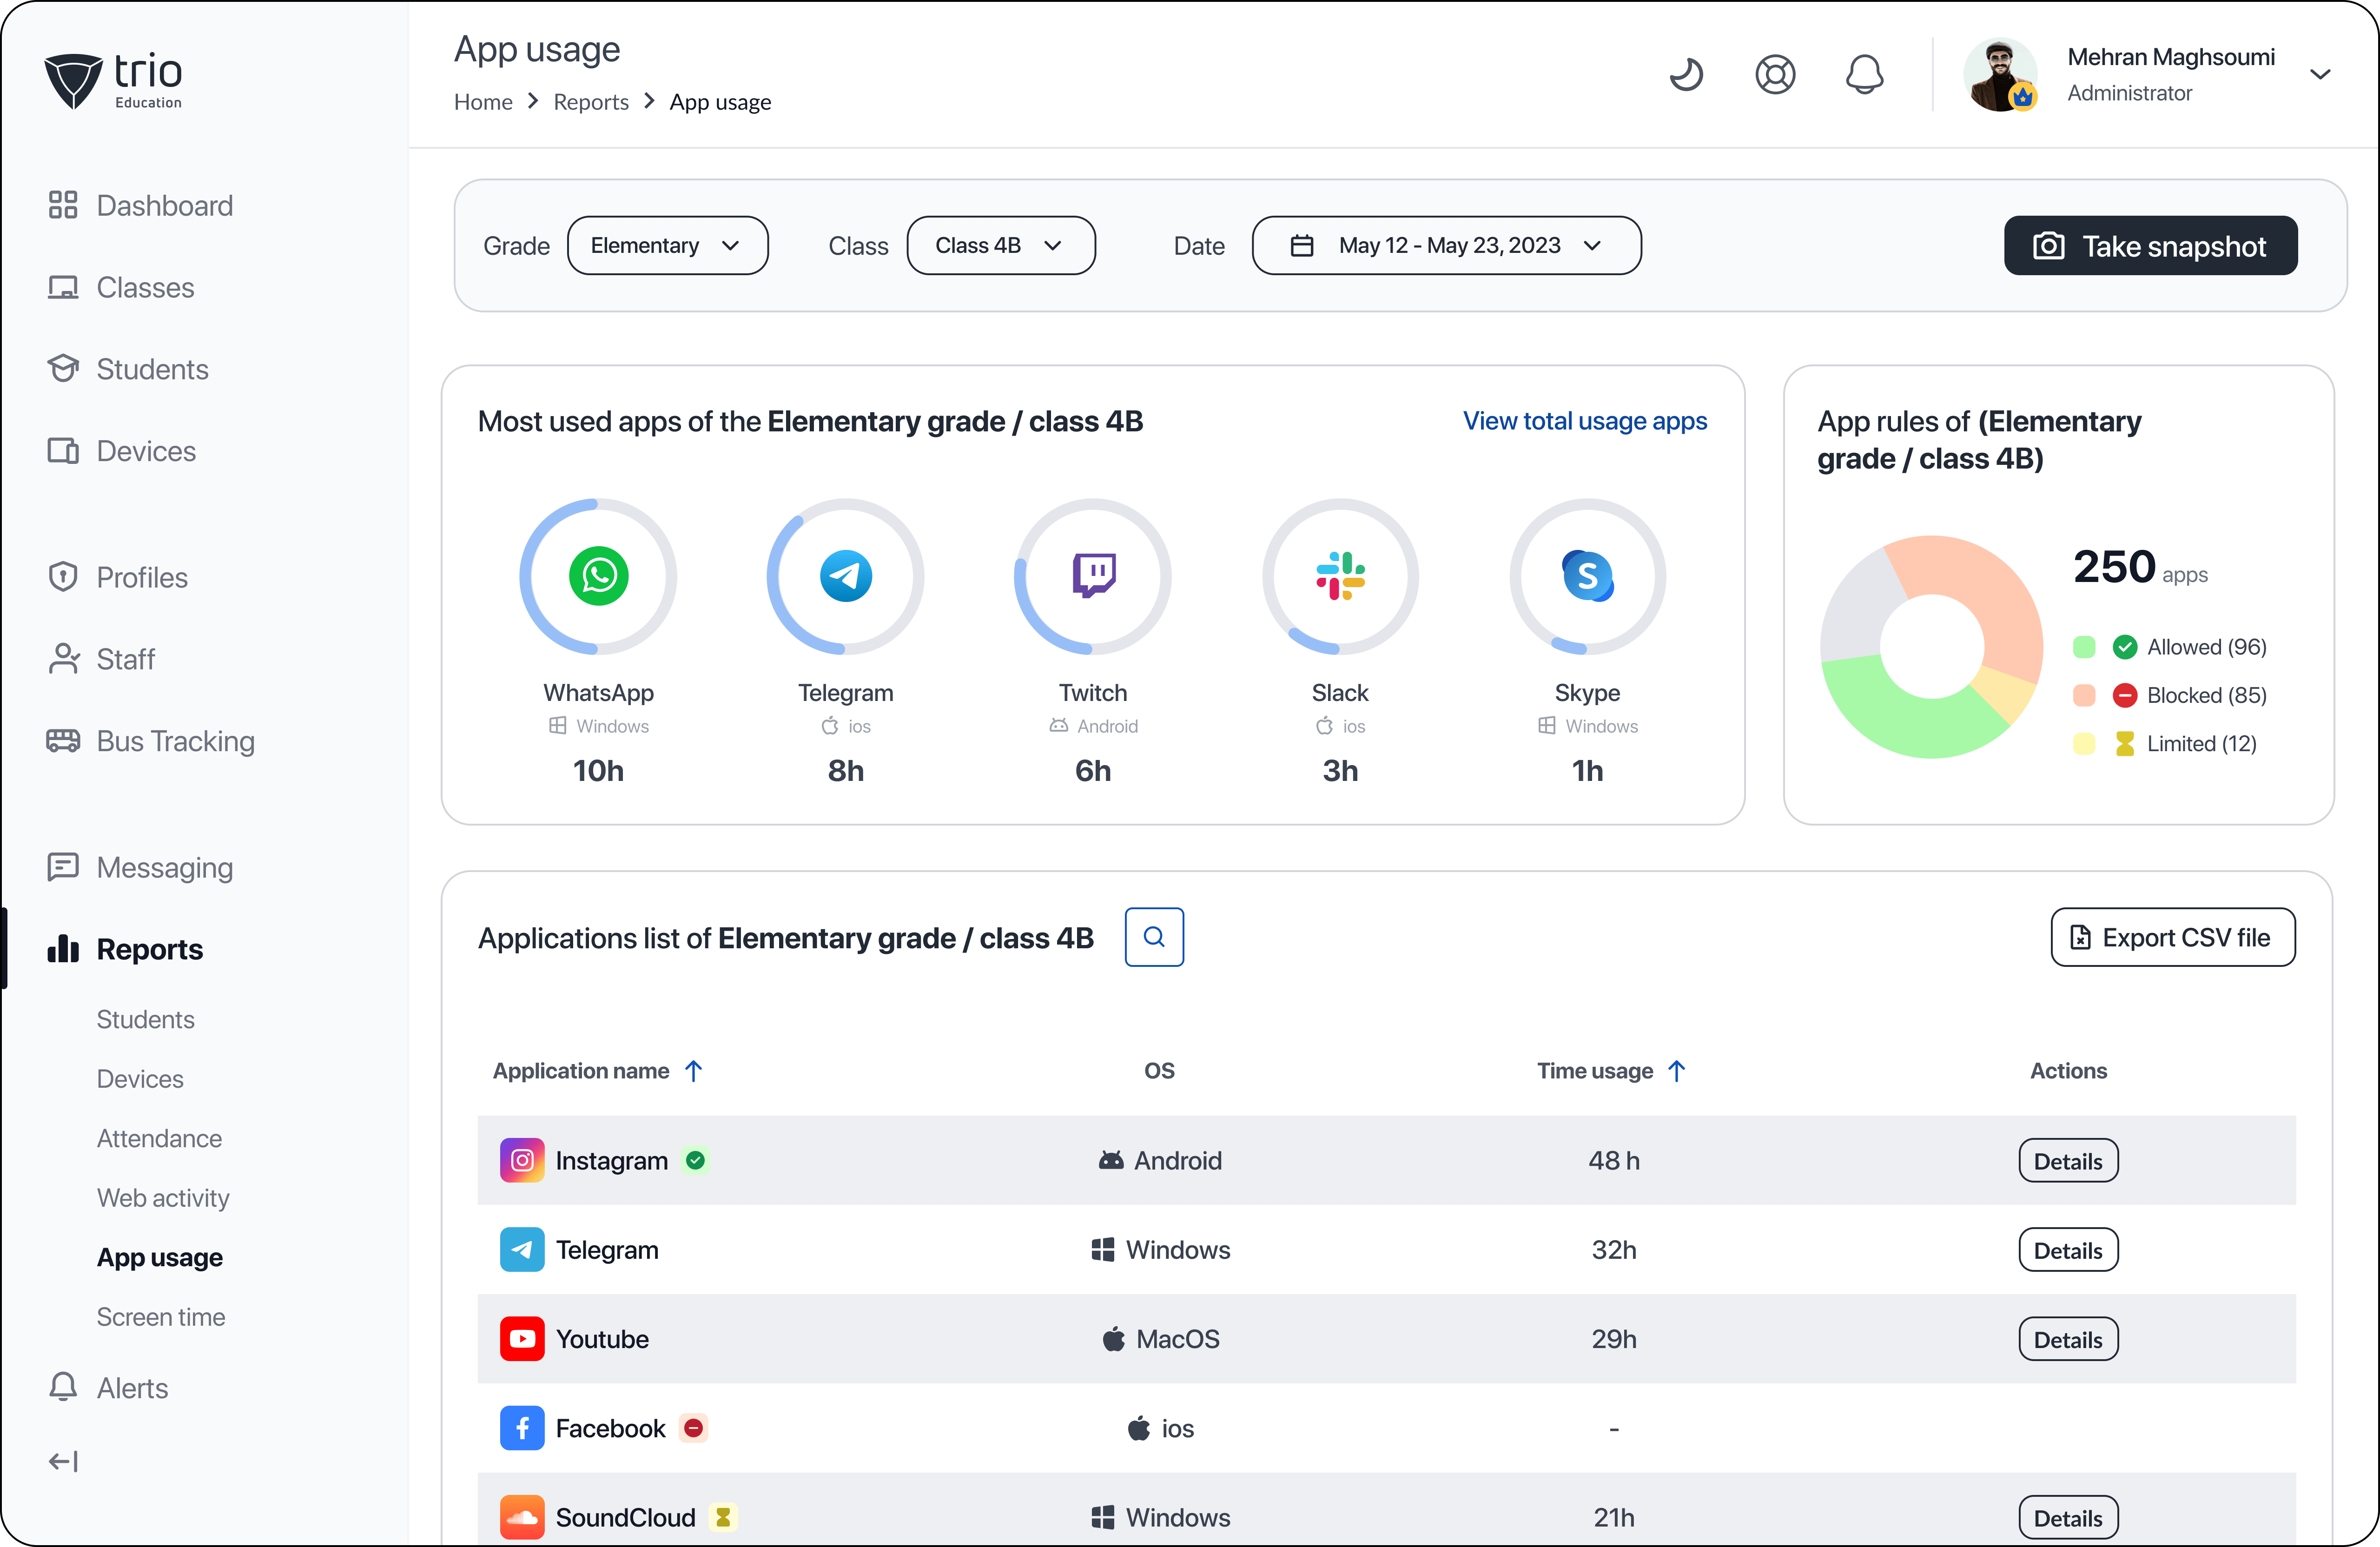The width and height of the screenshot is (2380, 1547).
Task: Collapse the Reports sidebar section
Action: (x=125, y=949)
